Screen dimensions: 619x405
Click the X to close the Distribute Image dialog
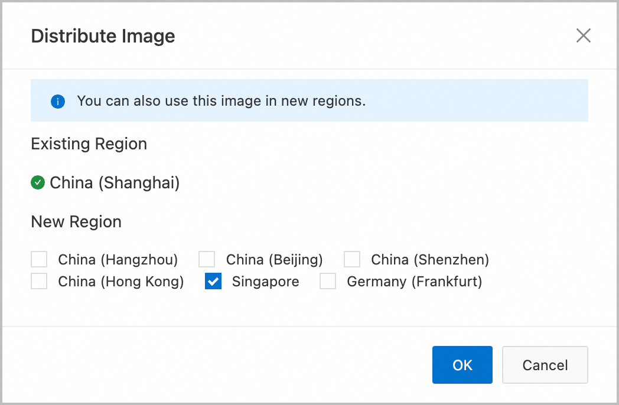584,35
